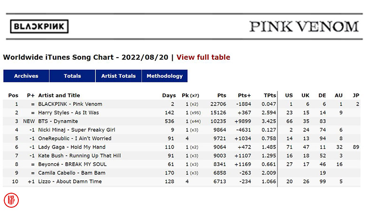
Task: Open the Methodology tab
Action: pos(164,76)
